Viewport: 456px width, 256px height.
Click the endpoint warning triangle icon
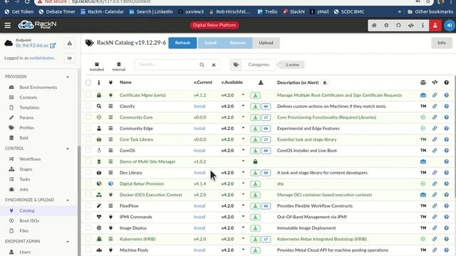point(70,43)
